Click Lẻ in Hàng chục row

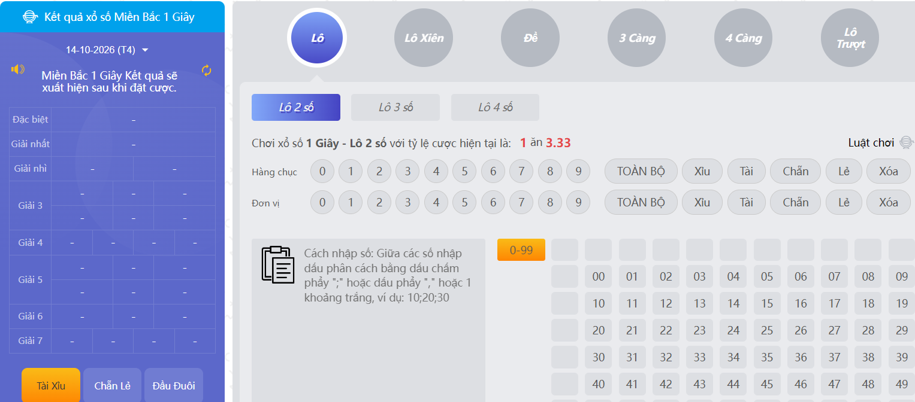point(844,171)
